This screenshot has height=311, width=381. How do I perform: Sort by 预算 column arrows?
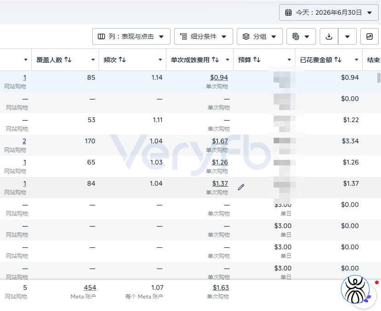257,60
